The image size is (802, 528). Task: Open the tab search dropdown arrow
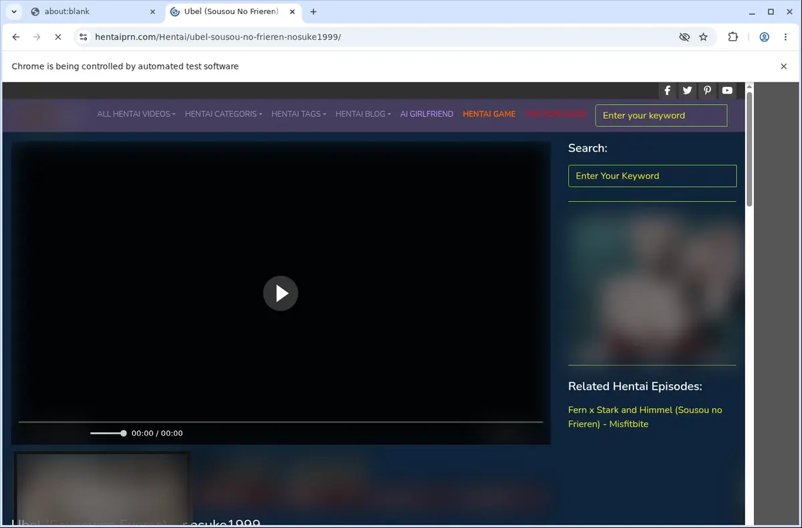pos(14,11)
